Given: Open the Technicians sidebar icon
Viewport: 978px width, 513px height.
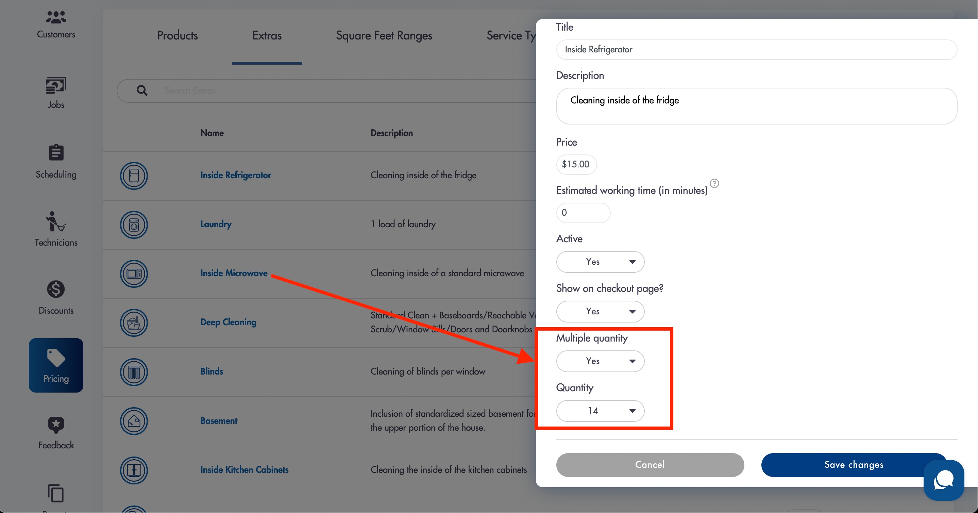Looking at the screenshot, I should coord(56,221).
